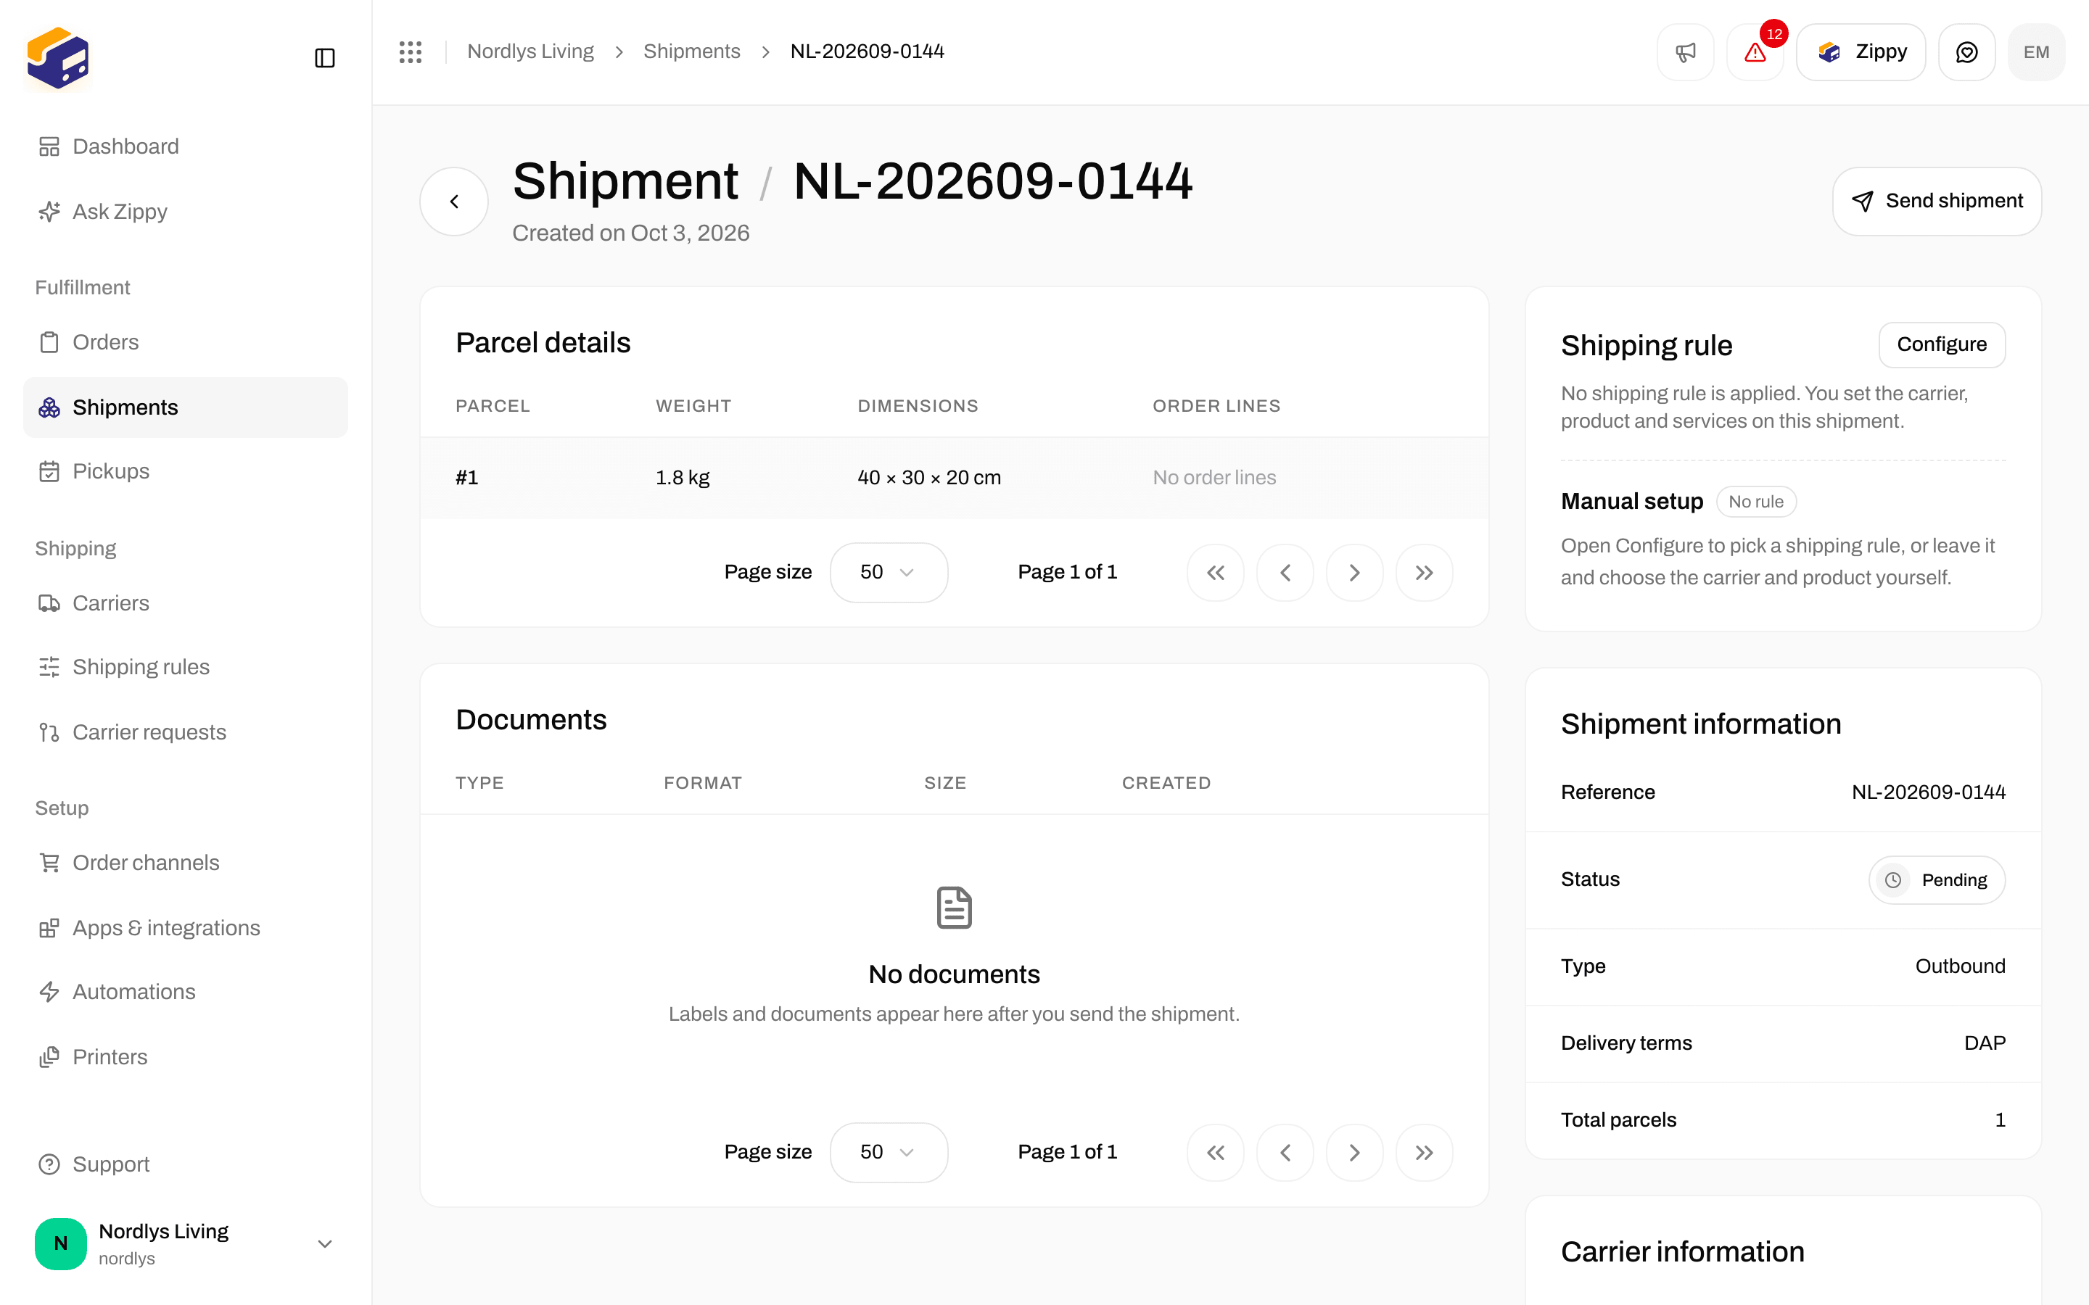This screenshot has height=1305, width=2089.
Task: Click the 1.8 kg weight cell
Action: coord(682,477)
